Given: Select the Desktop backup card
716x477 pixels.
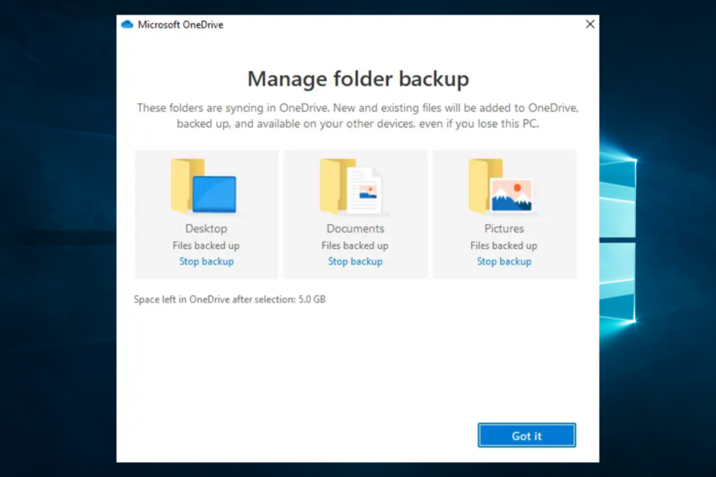Looking at the screenshot, I should (x=206, y=213).
